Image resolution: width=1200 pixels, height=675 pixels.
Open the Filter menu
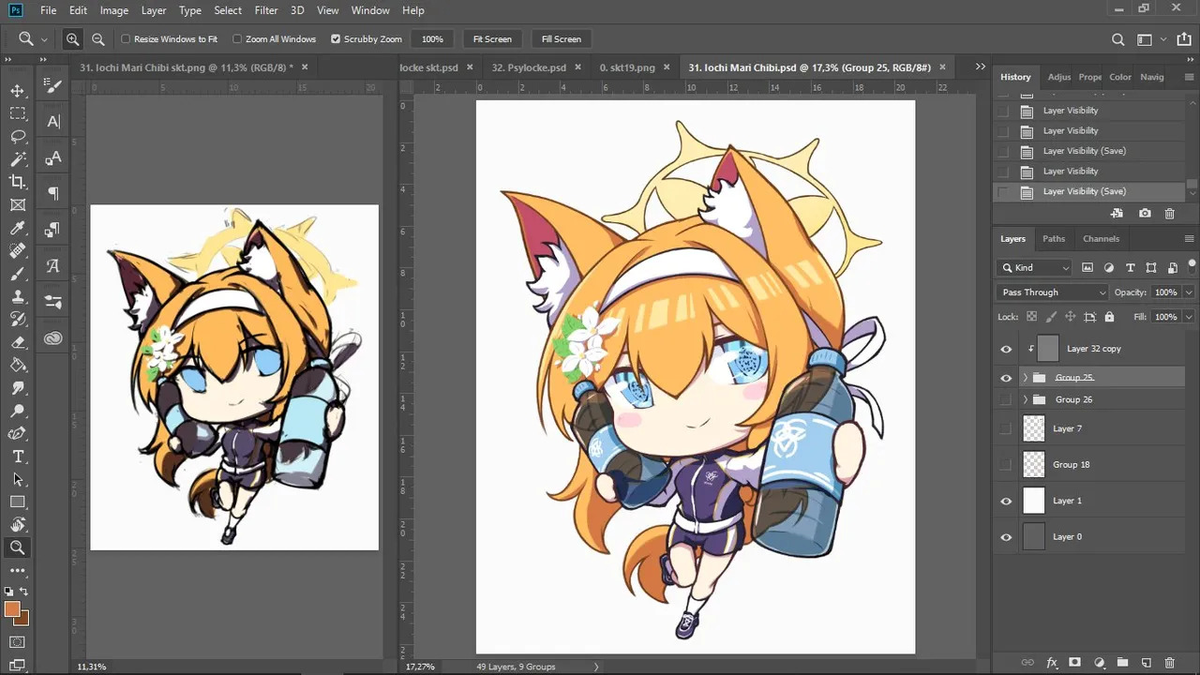coord(266,10)
